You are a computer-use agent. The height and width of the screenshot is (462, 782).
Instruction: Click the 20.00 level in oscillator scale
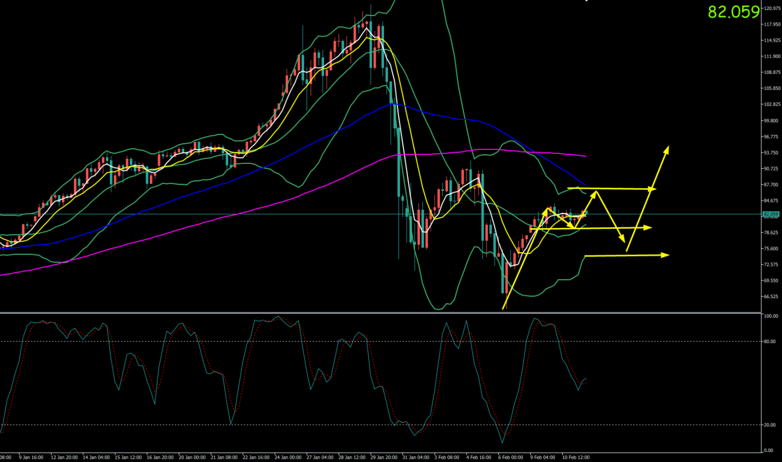769,425
